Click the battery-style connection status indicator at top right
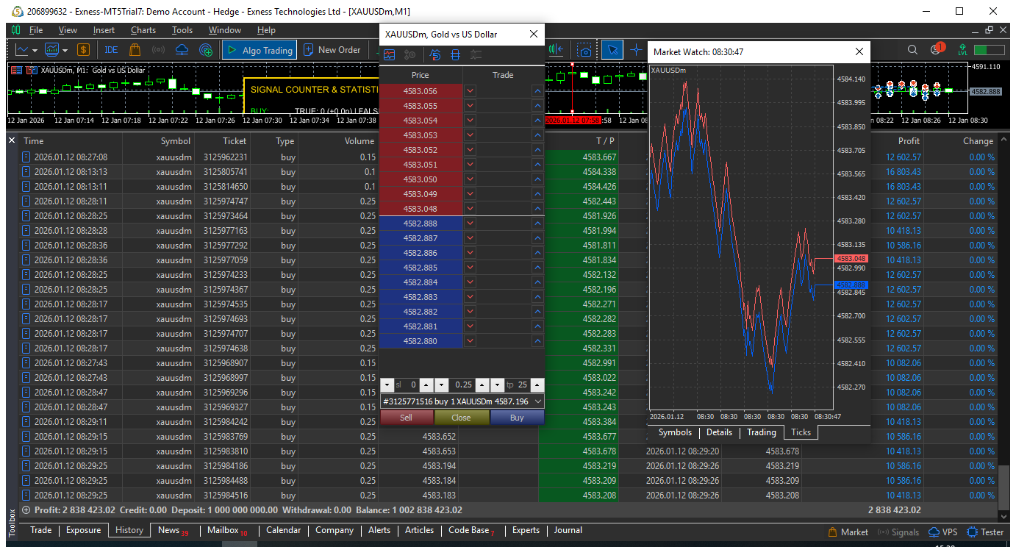Viewport: 1016px width, 547px height. [x=989, y=50]
